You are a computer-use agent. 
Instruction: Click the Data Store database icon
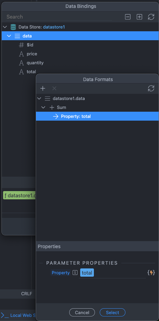tap(13, 27)
